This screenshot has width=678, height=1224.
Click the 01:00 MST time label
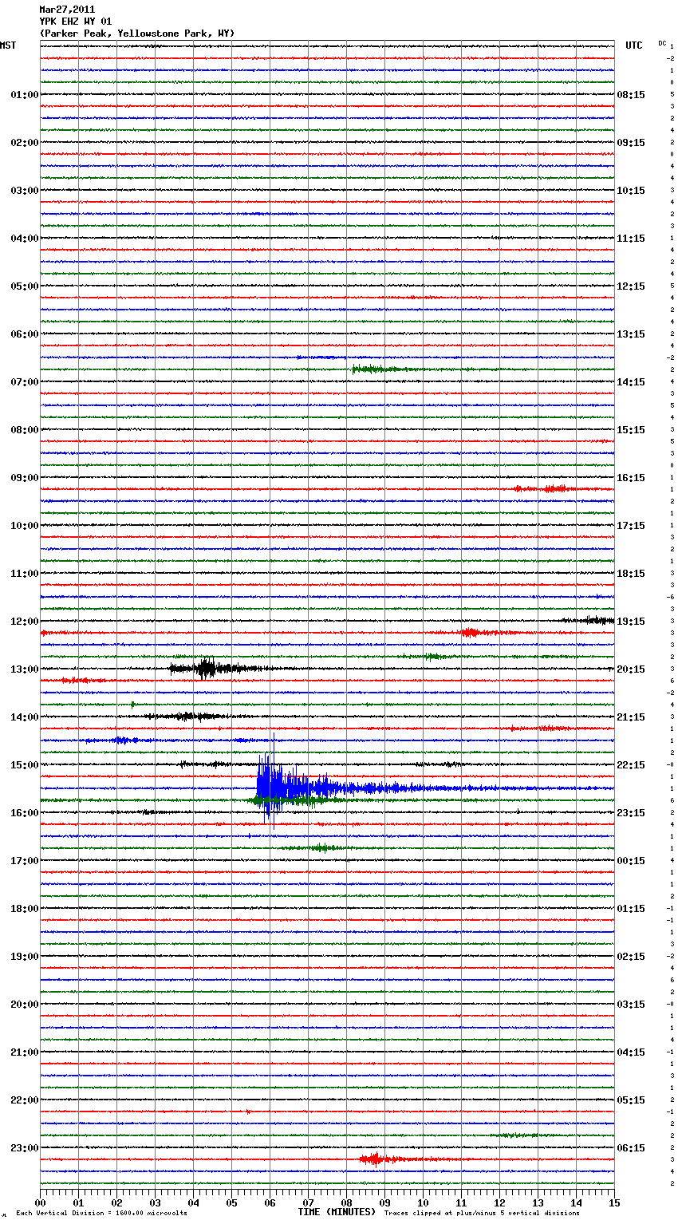click(x=24, y=95)
